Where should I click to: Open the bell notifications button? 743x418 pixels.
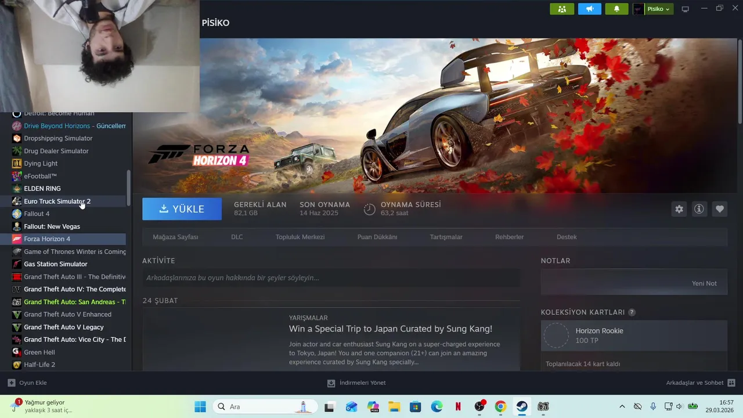(x=616, y=9)
